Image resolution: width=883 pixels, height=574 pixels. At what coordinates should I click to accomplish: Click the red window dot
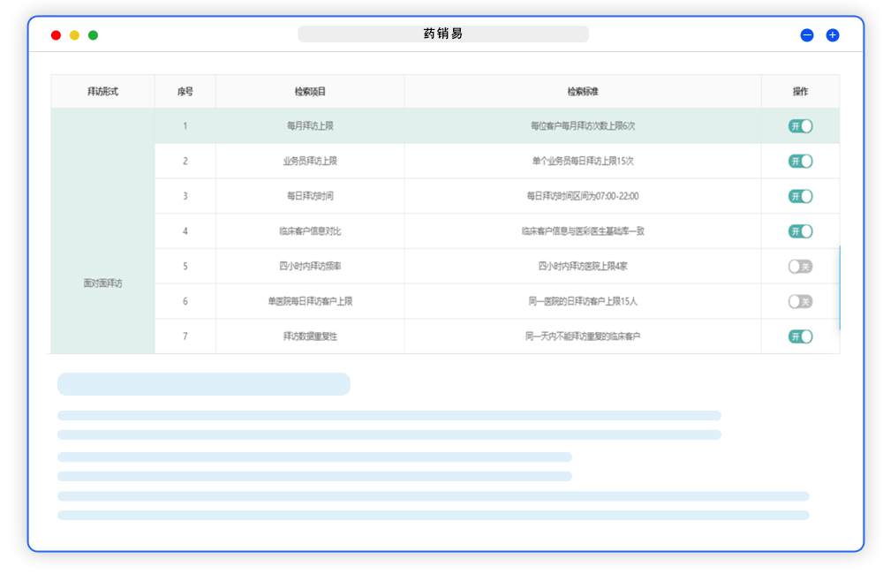click(x=56, y=35)
